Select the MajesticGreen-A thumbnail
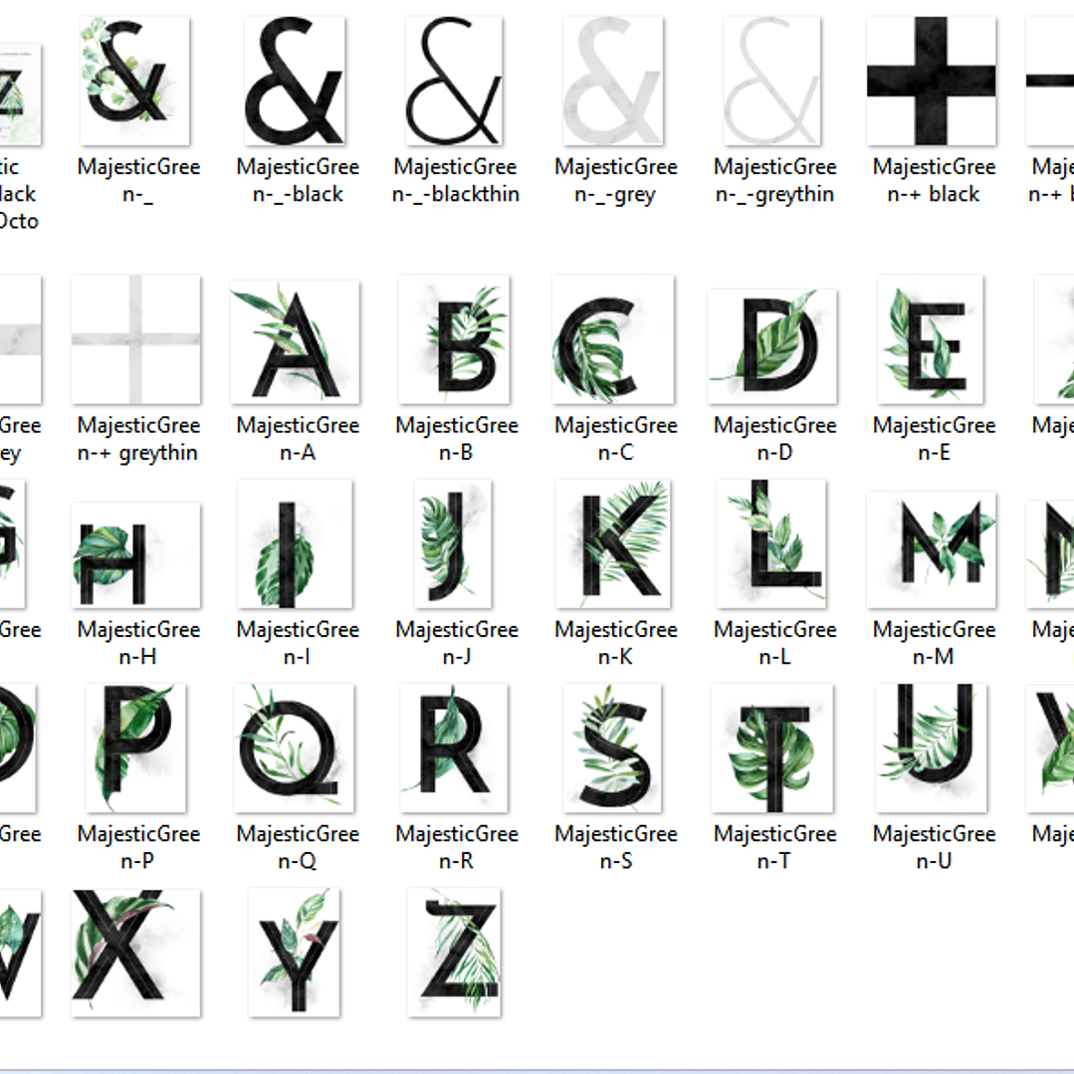 [x=295, y=340]
